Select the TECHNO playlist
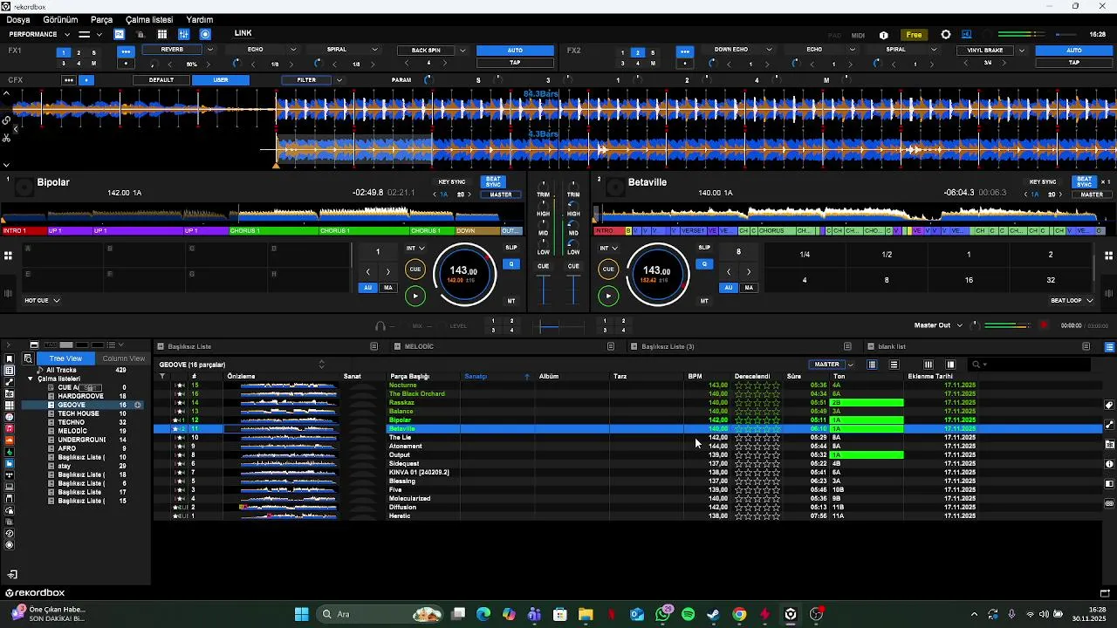Screen dimensions: 1117x628 72,422
